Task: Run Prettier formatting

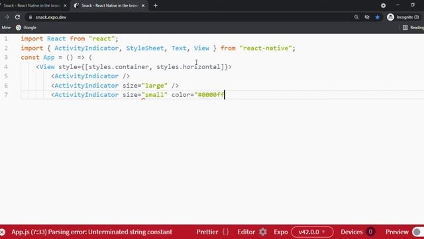Action: (x=213, y=232)
